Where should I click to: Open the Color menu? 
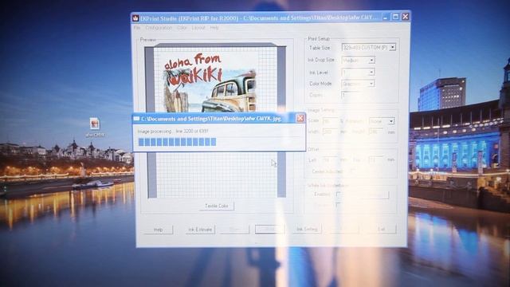point(182,28)
